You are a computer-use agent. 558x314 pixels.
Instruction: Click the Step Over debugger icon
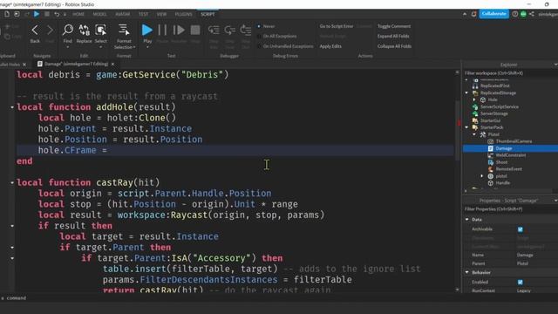(x=230, y=30)
